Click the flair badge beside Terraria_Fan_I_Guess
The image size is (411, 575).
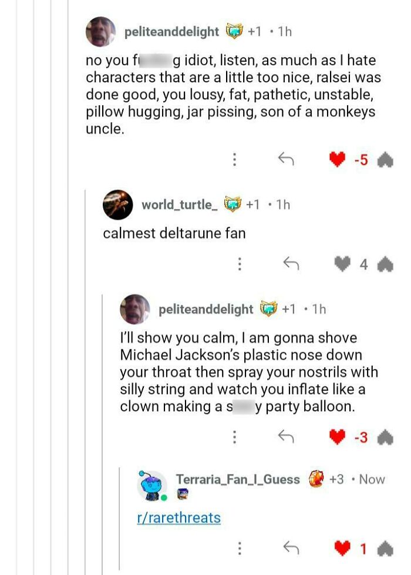tap(316, 479)
